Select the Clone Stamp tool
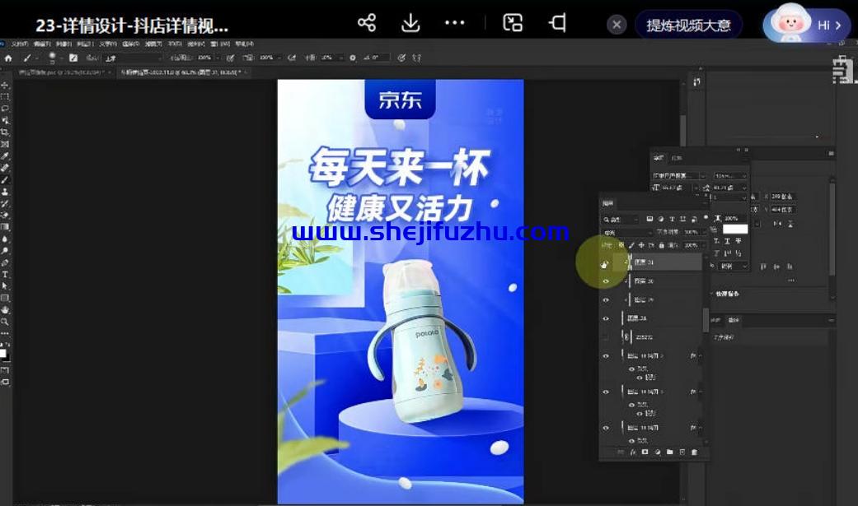Image resolution: width=858 pixels, height=506 pixels. [5, 192]
